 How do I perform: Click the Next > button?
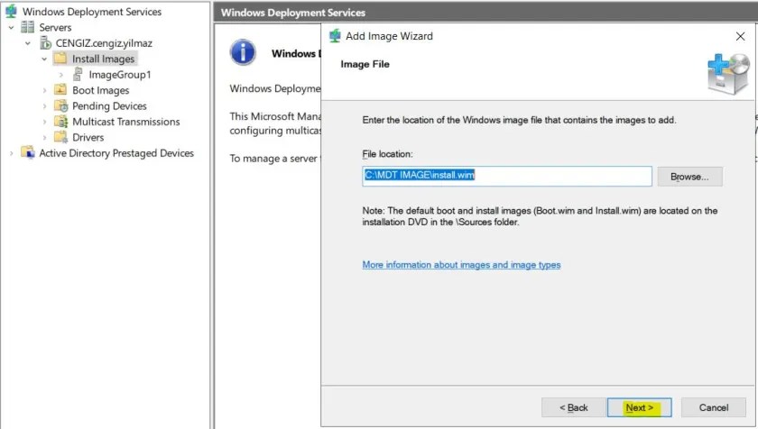639,407
